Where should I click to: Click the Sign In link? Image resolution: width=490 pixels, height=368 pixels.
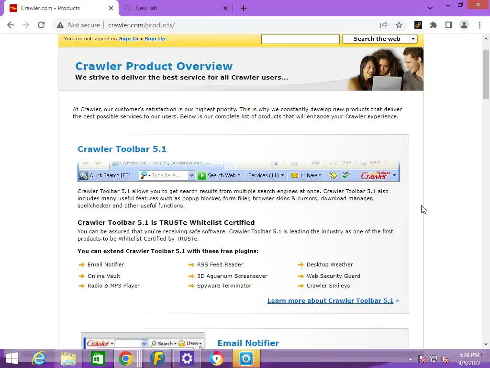click(x=128, y=39)
